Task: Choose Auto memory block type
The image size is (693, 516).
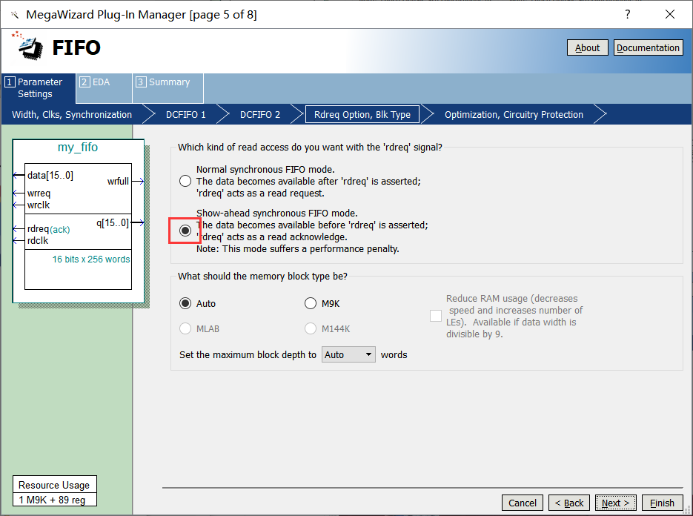Action: 185,303
